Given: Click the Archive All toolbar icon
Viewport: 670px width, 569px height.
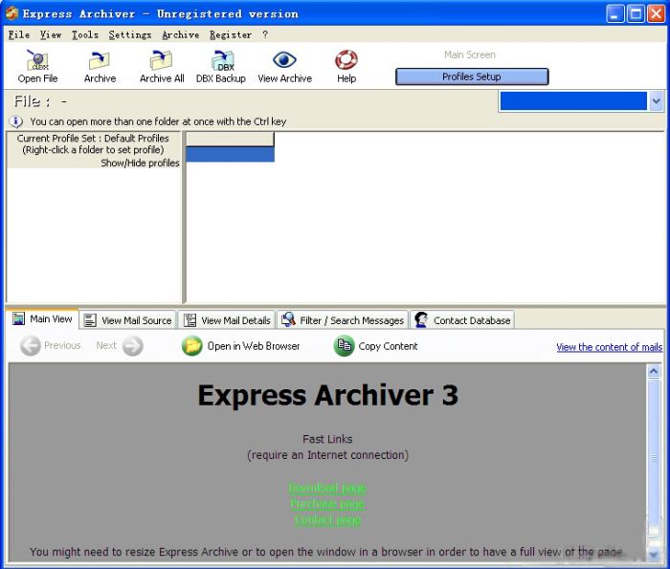Looking at the screenshot, I should [x=161, y=60].
